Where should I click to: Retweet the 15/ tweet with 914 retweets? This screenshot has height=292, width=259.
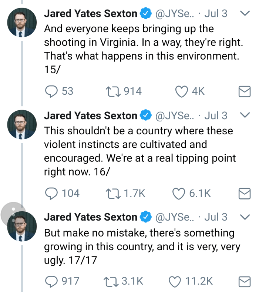pos(112,91)
